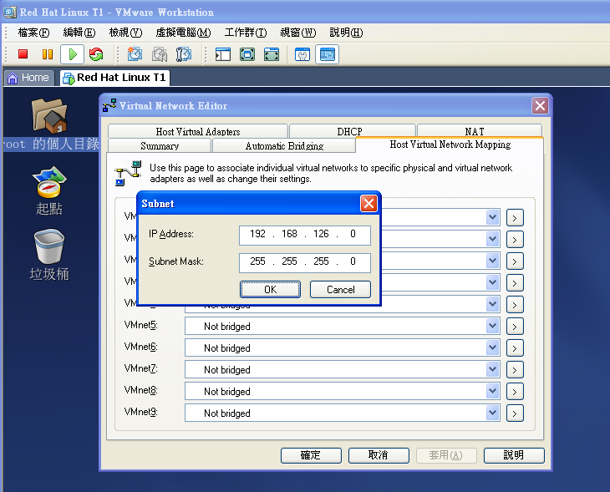The image size is (610, 492).
Task: Open the 說明(H) menu
Action: coord(346,33)
